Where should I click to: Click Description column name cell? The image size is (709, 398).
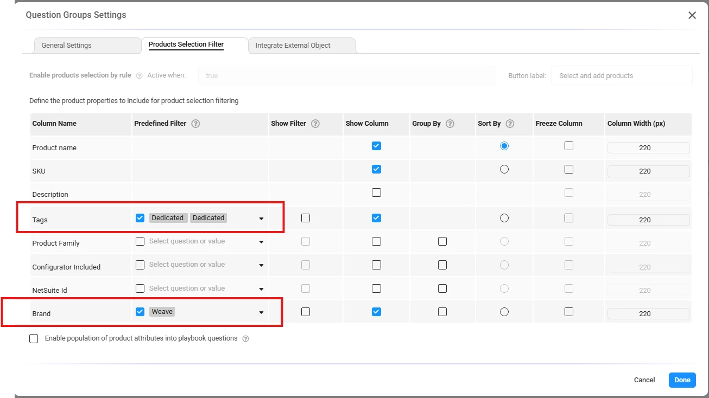click(x=81, y=194)
